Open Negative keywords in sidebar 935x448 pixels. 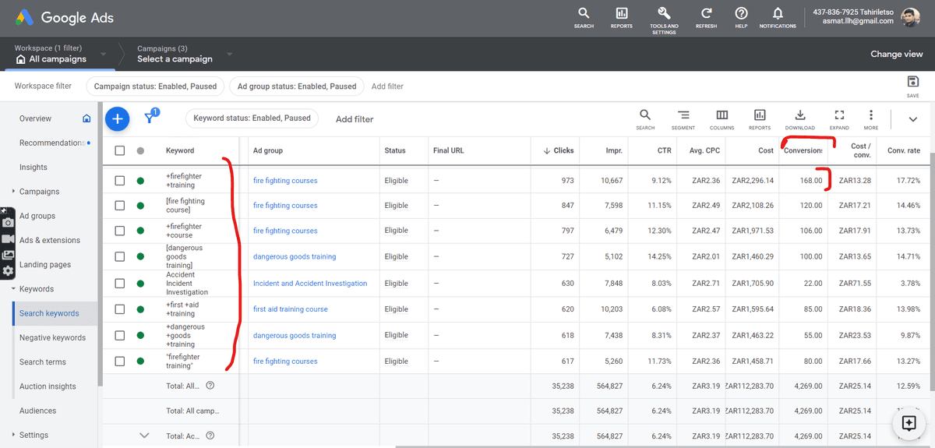coord(52,337)
